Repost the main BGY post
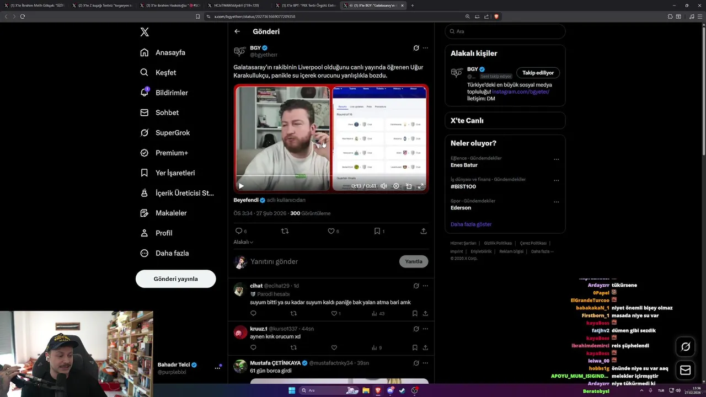The width and height of the screenshot is (706, 397). 285,231
